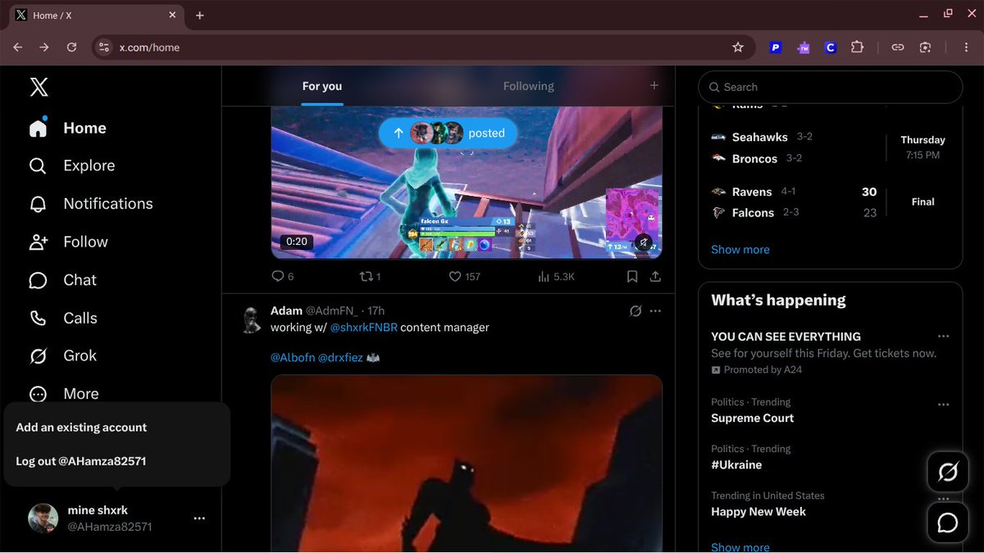The image size is (984, 553).
Task: Open more options on Adam's post
Action: point(655,311)
